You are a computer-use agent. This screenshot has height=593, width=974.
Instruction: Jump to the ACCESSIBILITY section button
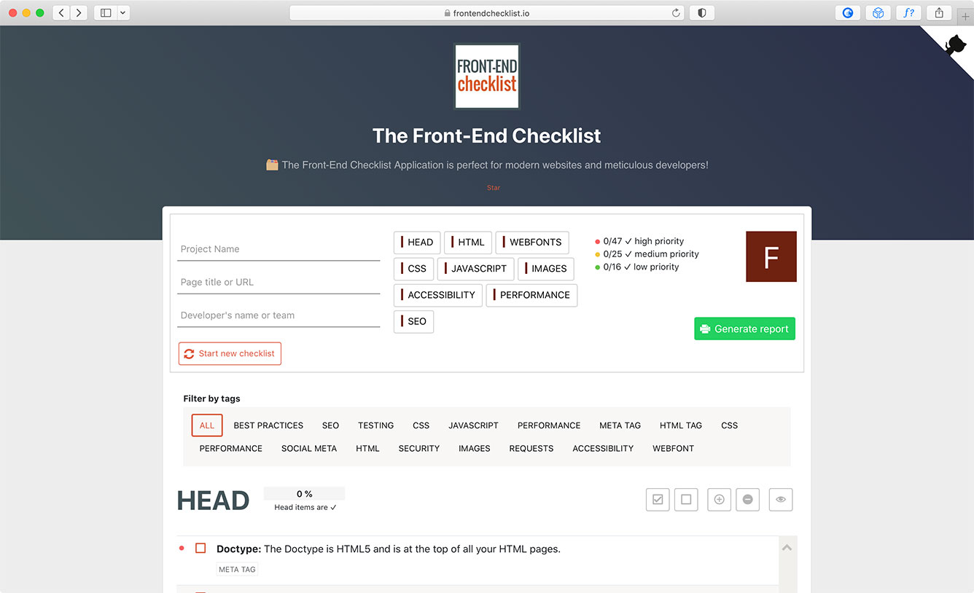click(438, 295)
